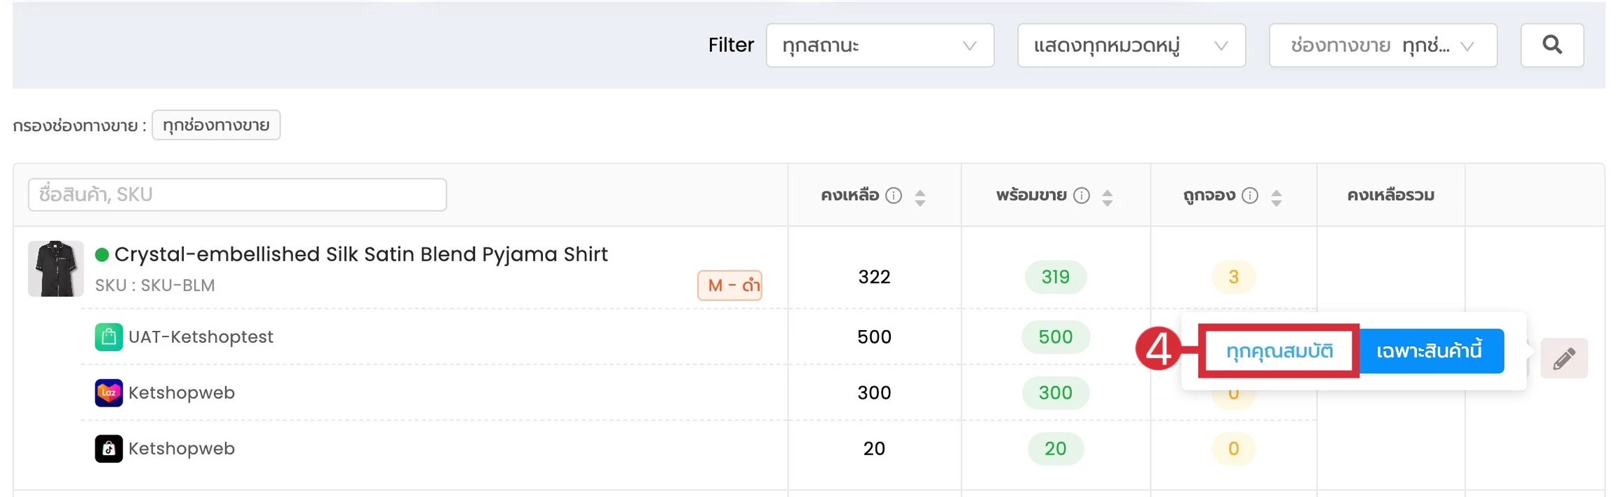Click the ทุกช่องทางขาย filter tag
The image size is (1621, 497).
click(x=216, y=125)
